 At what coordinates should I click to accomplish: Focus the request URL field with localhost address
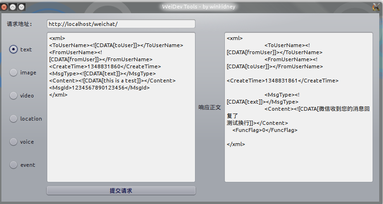(121, 24)
